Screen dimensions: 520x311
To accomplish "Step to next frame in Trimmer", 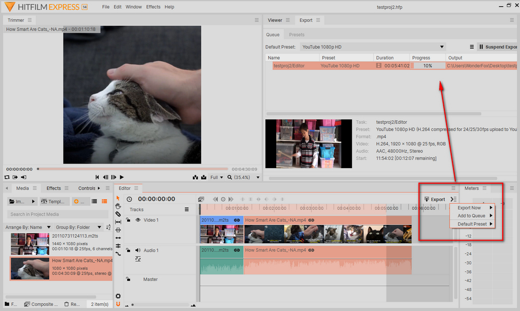I will [x=113, y=177].
